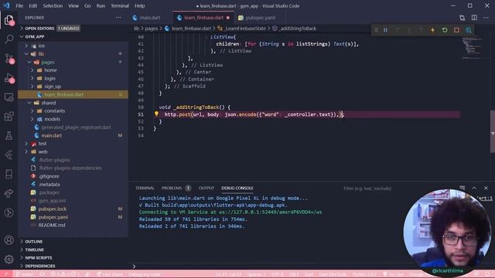The height and width of the screenshot is (278, 495).
Task: Select the DEBUG CONSOLE panel tab
Action: coord(237,188)
